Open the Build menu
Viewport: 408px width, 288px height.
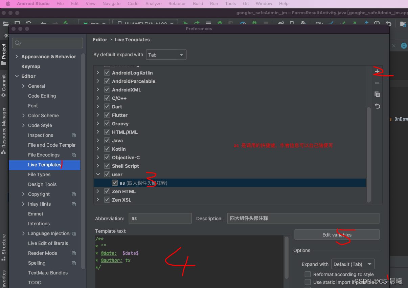[198, 4]
